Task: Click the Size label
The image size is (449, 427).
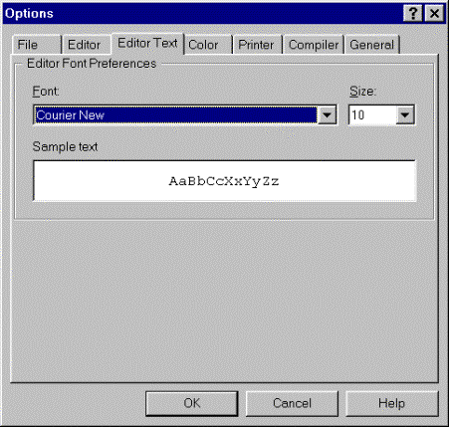Action: click(x=362, y=92)
